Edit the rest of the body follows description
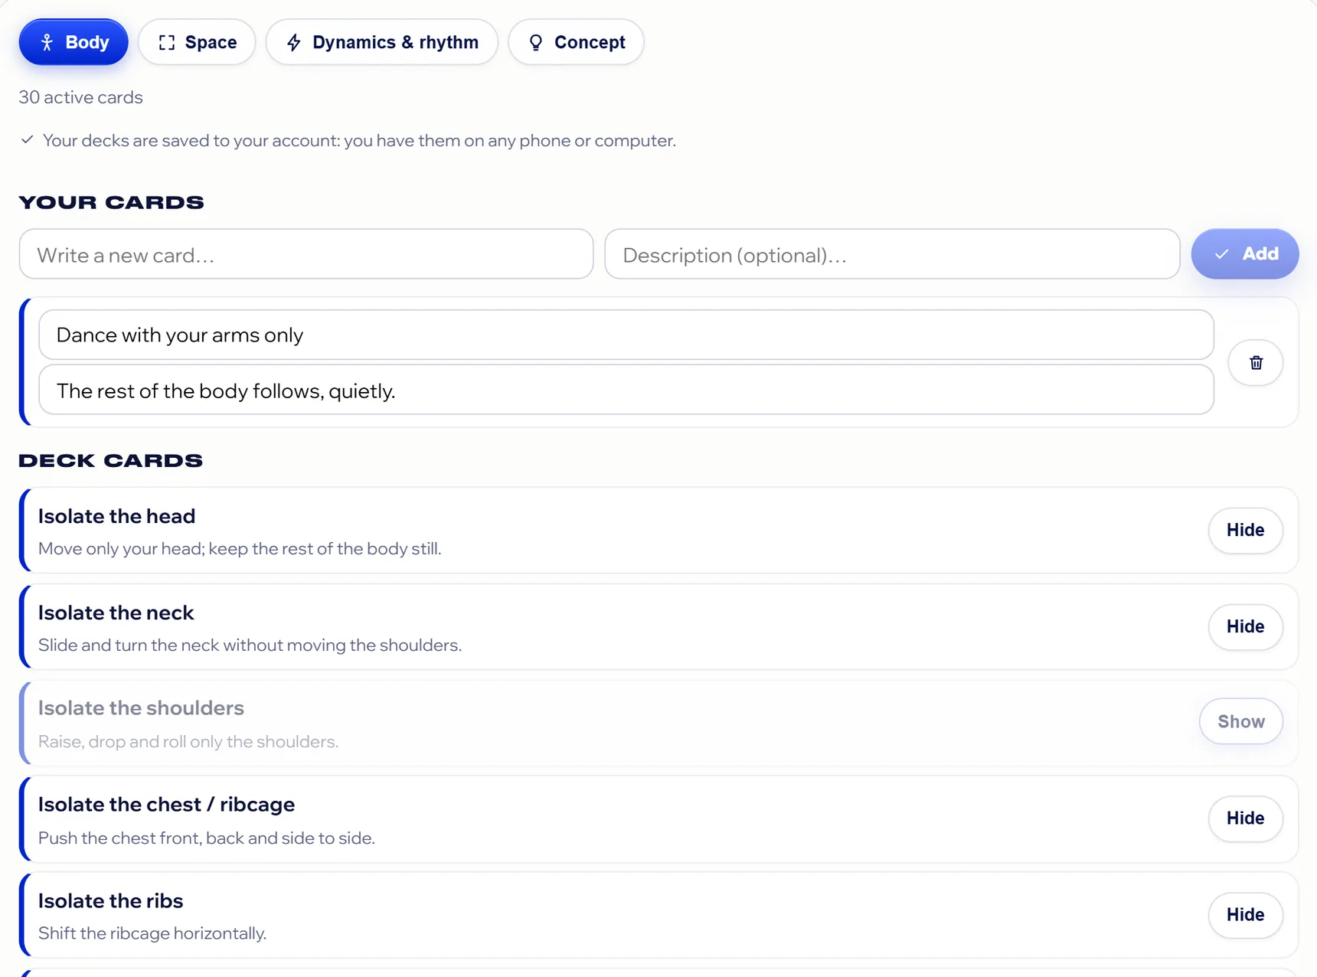The image size is (1317, 977). (x=626, y=390)
